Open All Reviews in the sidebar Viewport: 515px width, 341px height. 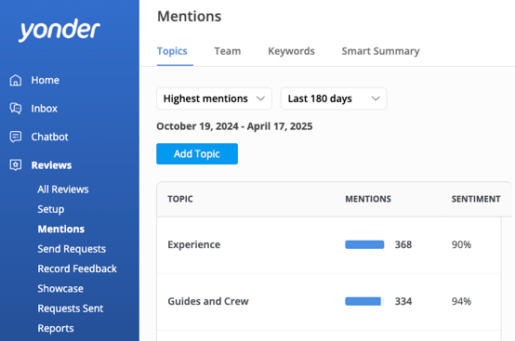pos(63,190)
